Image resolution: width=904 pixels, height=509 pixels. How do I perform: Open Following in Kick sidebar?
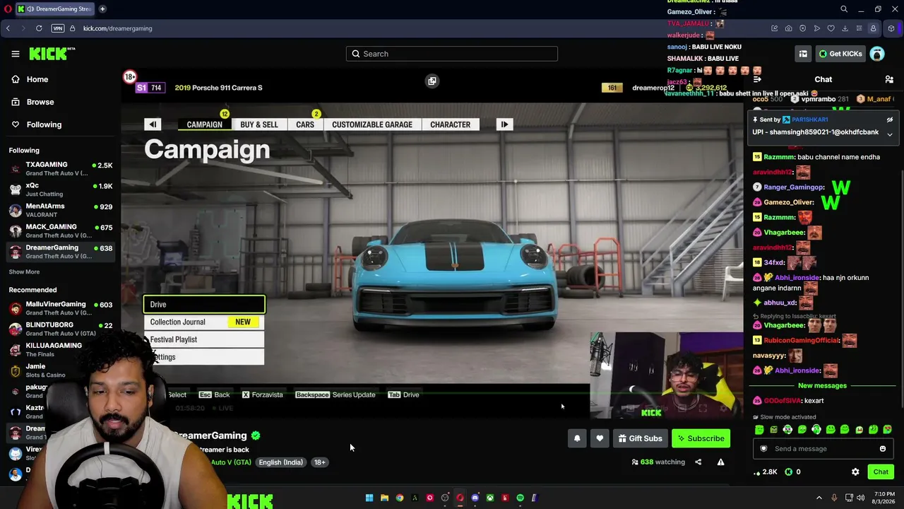(x=44, y=124)
